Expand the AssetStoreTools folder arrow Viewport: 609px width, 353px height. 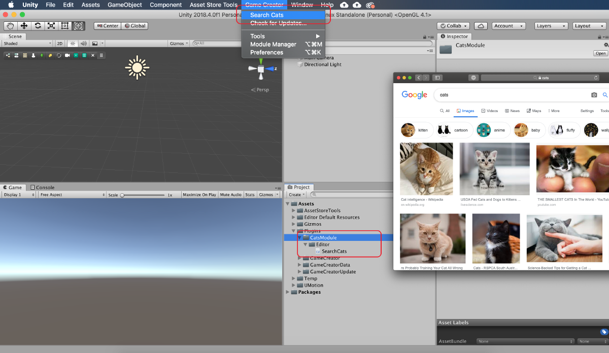coord(293,210)
